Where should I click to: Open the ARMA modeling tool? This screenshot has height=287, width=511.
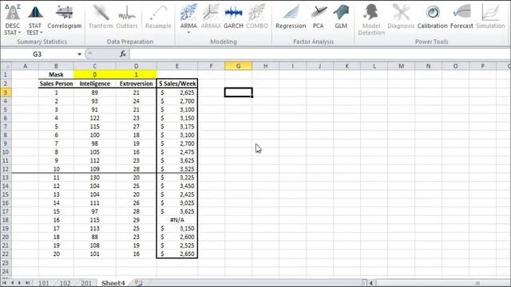pos(188,17)
